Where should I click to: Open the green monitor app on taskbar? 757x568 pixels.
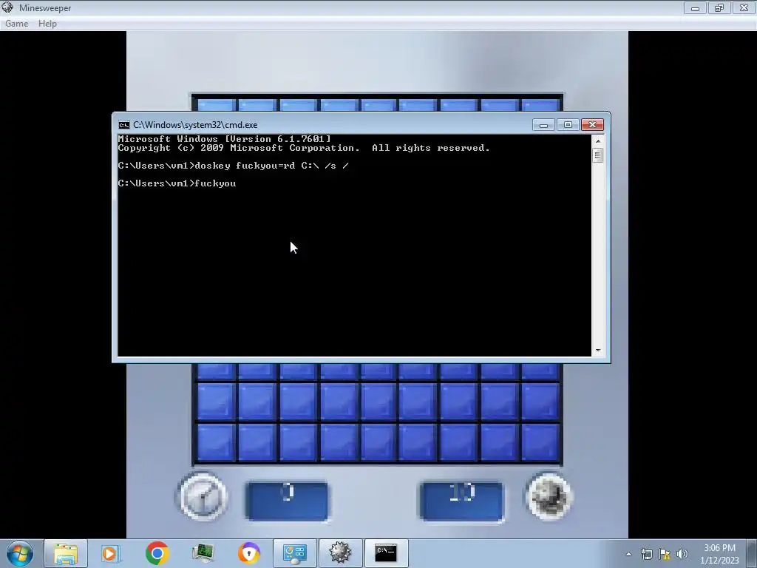pos(203,553)
